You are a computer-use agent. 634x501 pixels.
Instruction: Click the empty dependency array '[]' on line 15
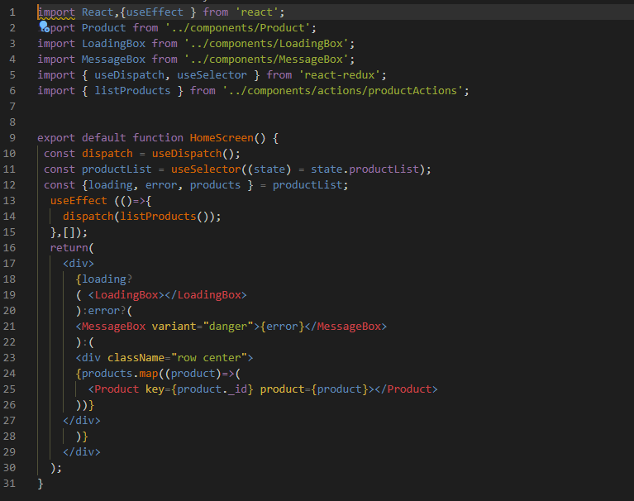[x=69, y=232]
